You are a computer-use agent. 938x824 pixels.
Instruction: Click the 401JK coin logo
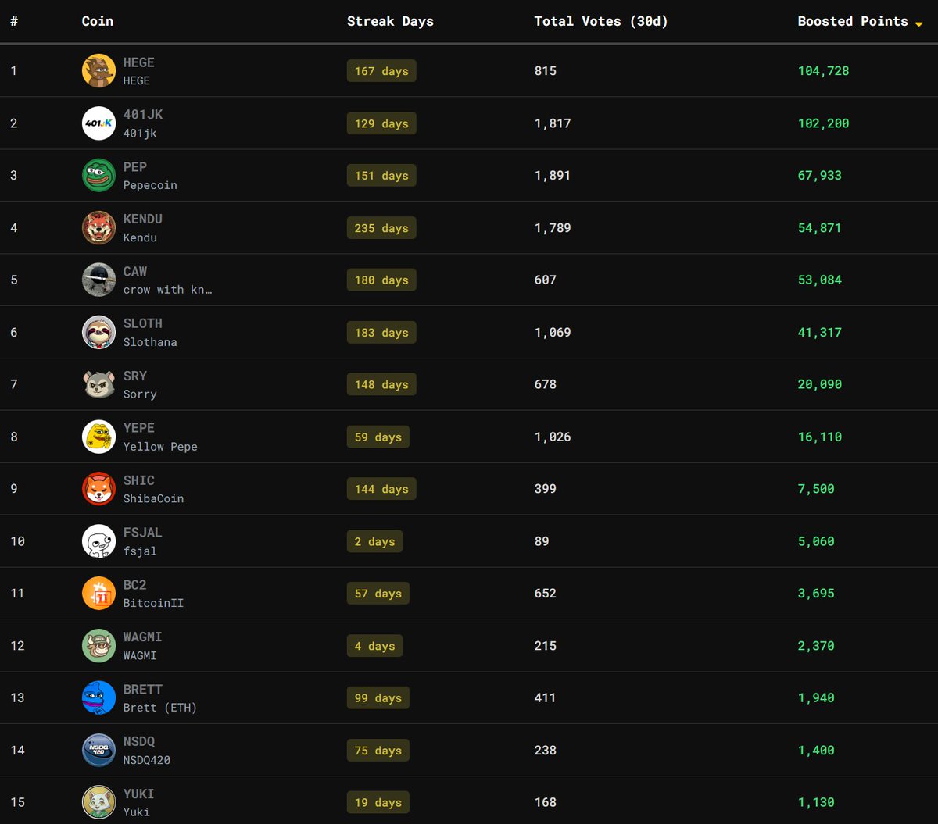tap(98, 123)
